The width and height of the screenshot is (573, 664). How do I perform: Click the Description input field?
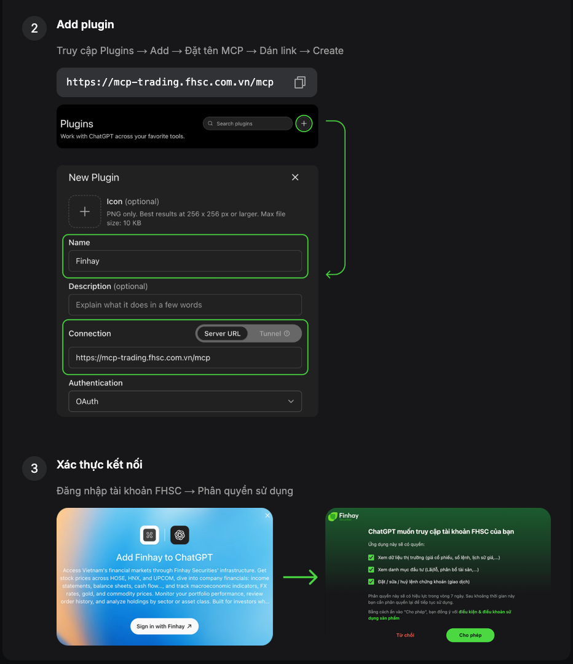point(185,305)
